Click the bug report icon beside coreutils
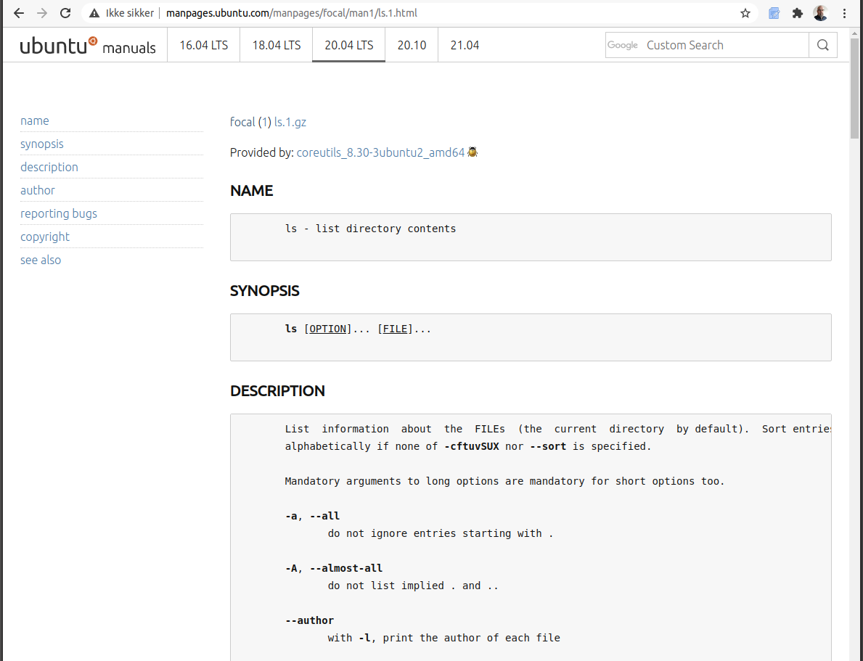 [473, 152]
